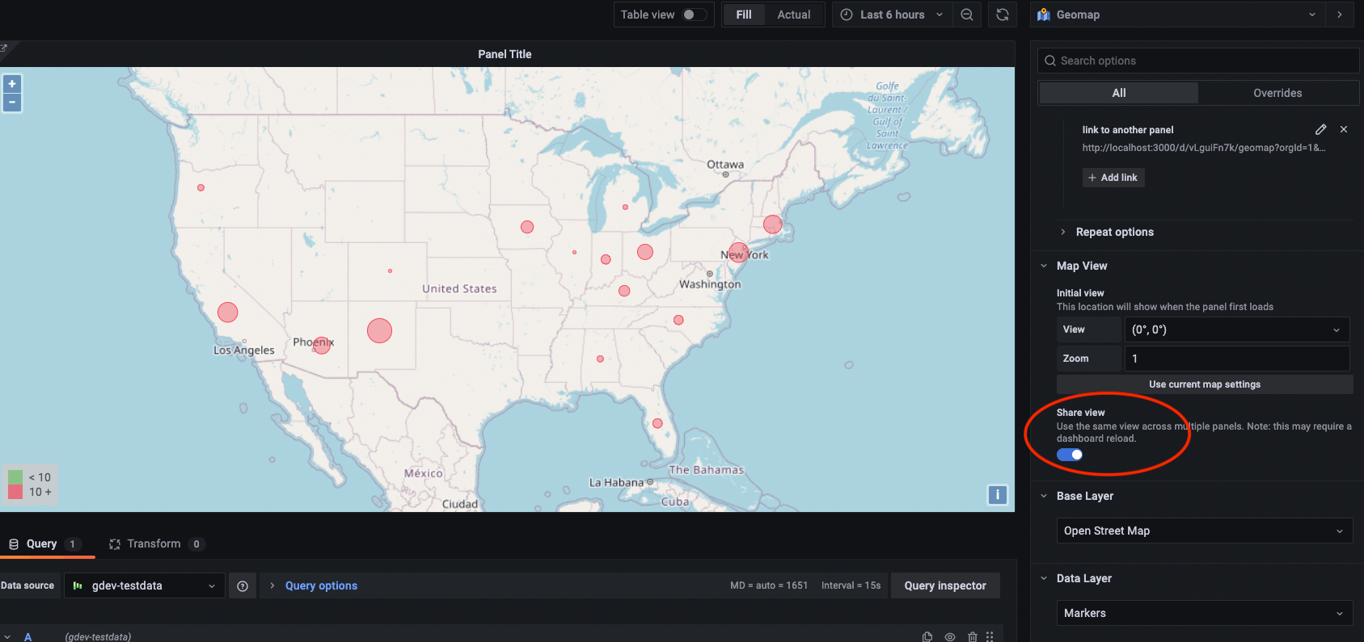Switch to the Overrides tab
The width and height of the screenshot is (1364, 642).
coord(1277,93)
